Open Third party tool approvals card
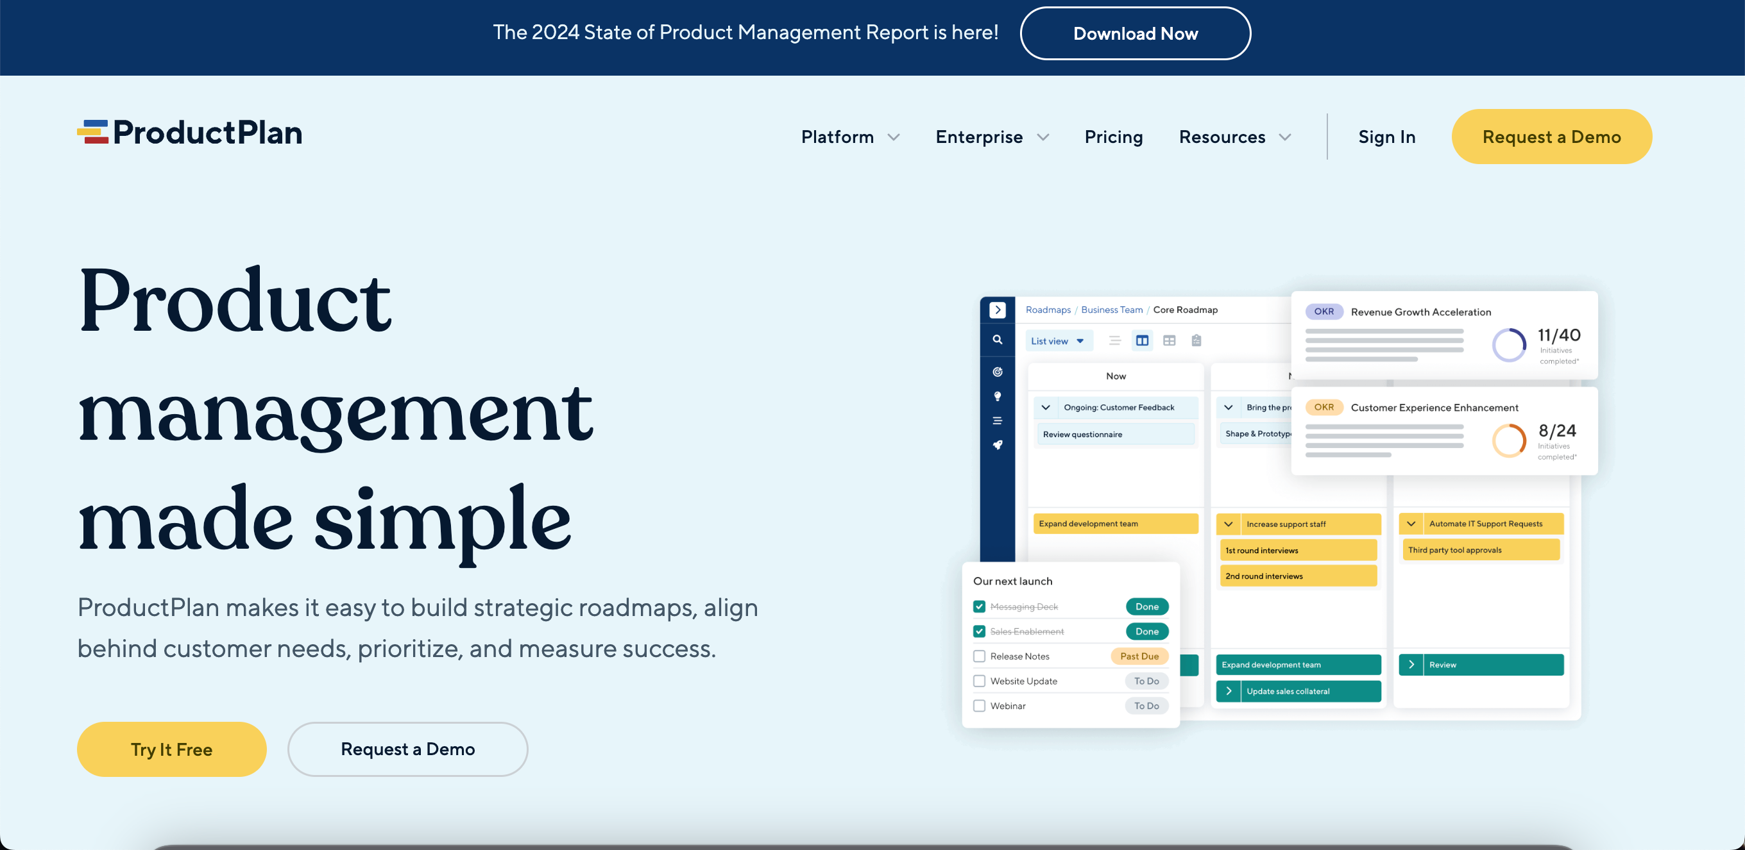Image resolution: width=1745 pixels, height=850 pixels. point(1481,549)
